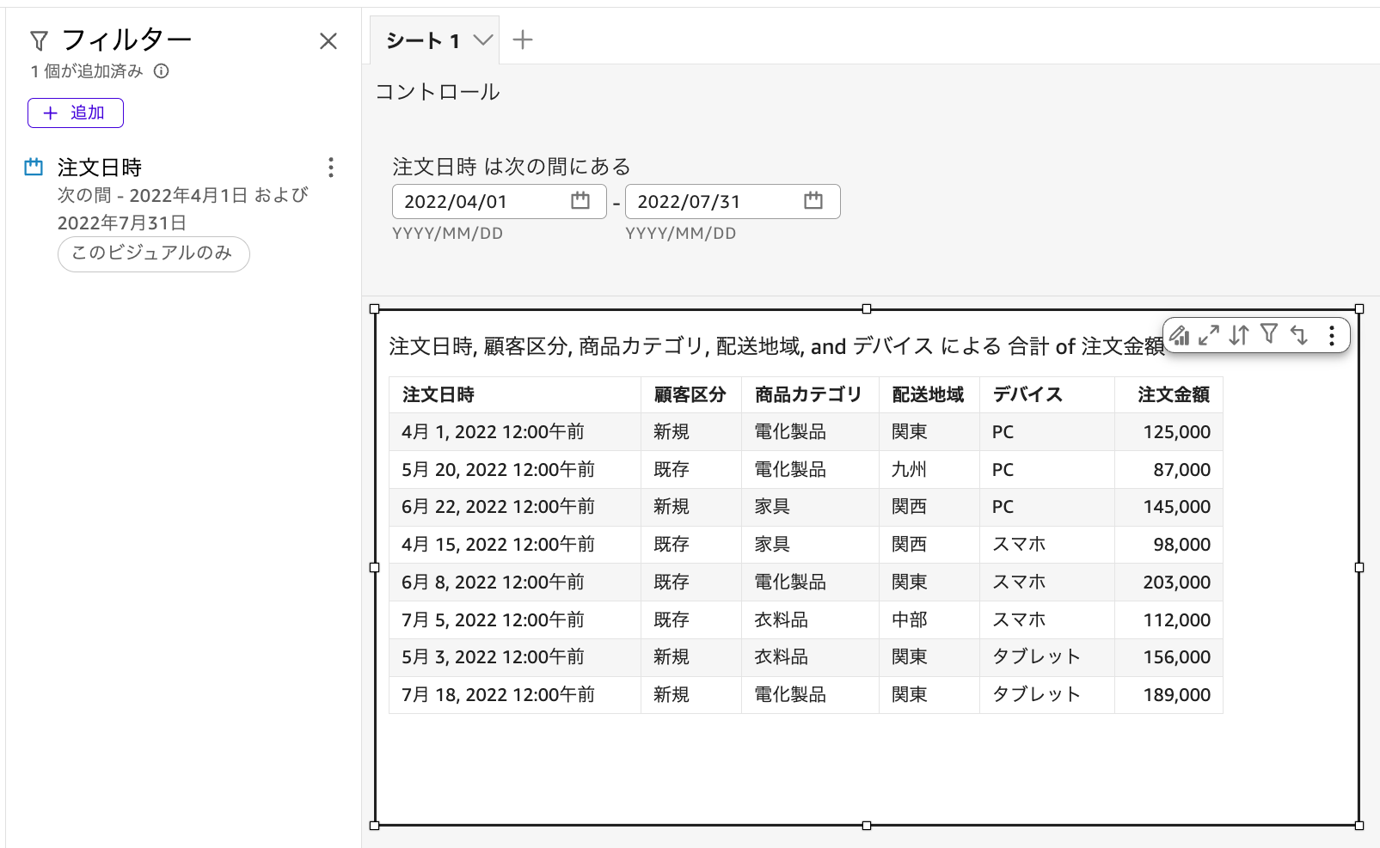Click the sort arrows icon on the visual toolbar

(1239, 336)
